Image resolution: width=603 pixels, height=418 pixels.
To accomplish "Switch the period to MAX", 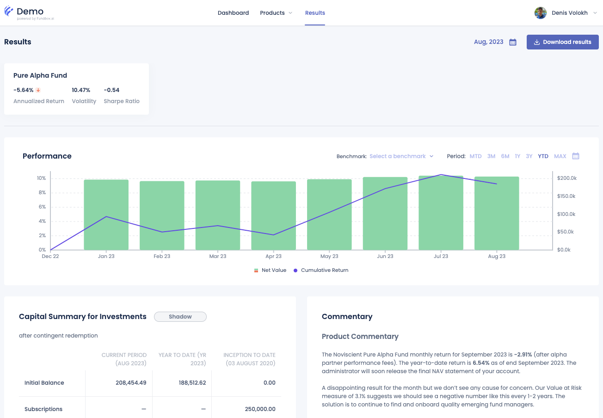I will [x=560, y=156].
